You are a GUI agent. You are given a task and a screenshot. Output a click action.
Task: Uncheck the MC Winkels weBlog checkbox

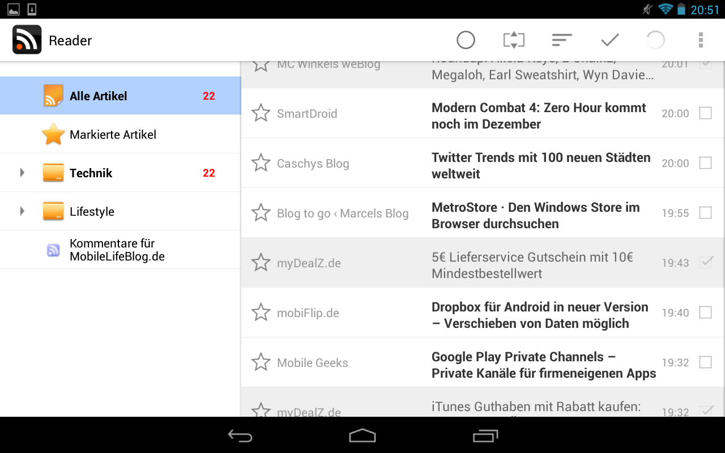pos(705,65)
